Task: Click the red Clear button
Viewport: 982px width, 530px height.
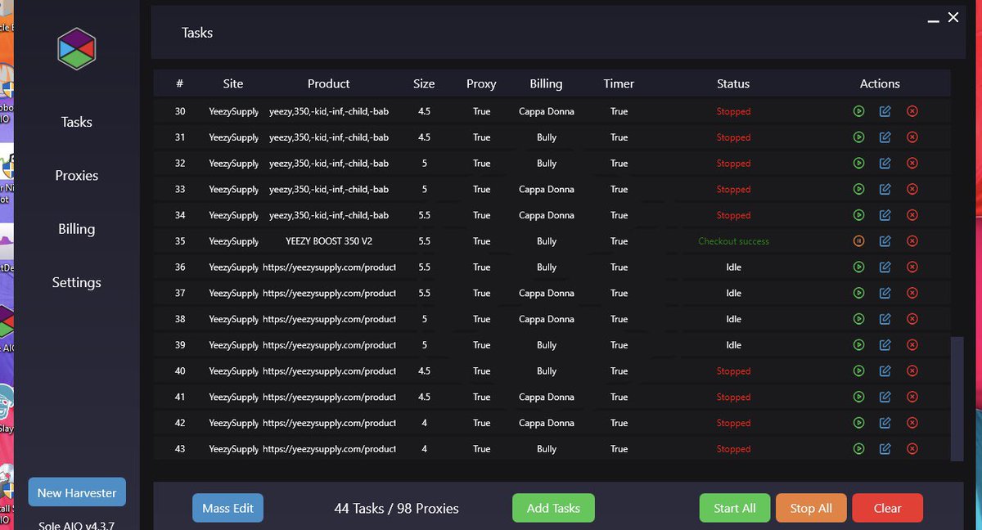Action: point(887,508)
